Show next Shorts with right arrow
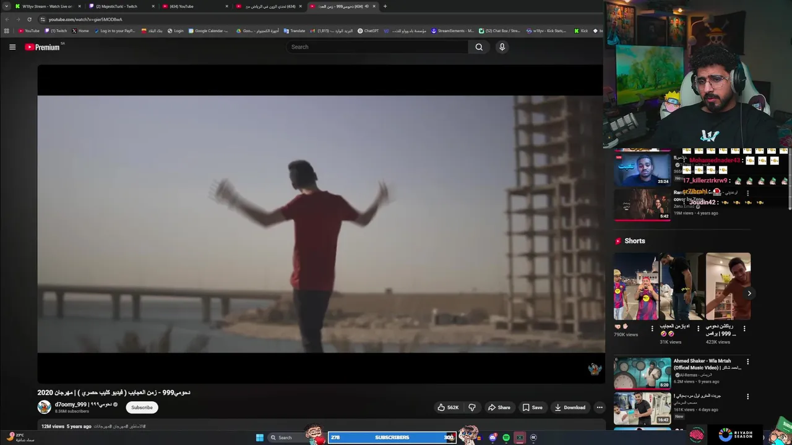This screenshot has width=792, height=445. (x=749, y=294)
